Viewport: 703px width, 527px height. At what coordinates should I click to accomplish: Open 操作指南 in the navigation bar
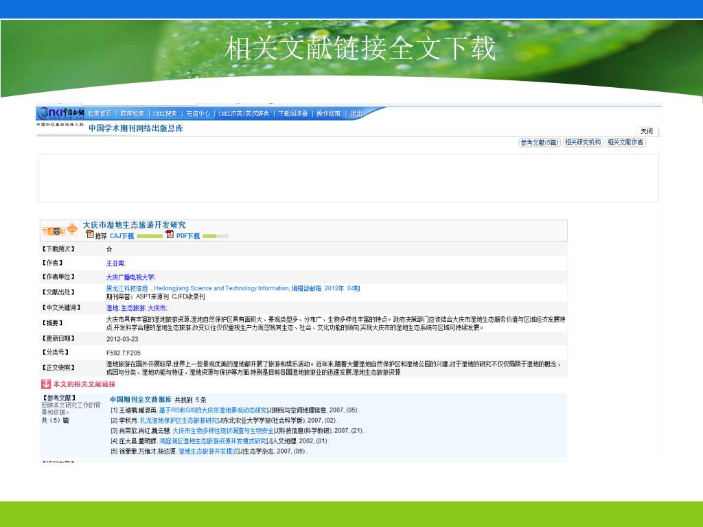coord(329,114)
